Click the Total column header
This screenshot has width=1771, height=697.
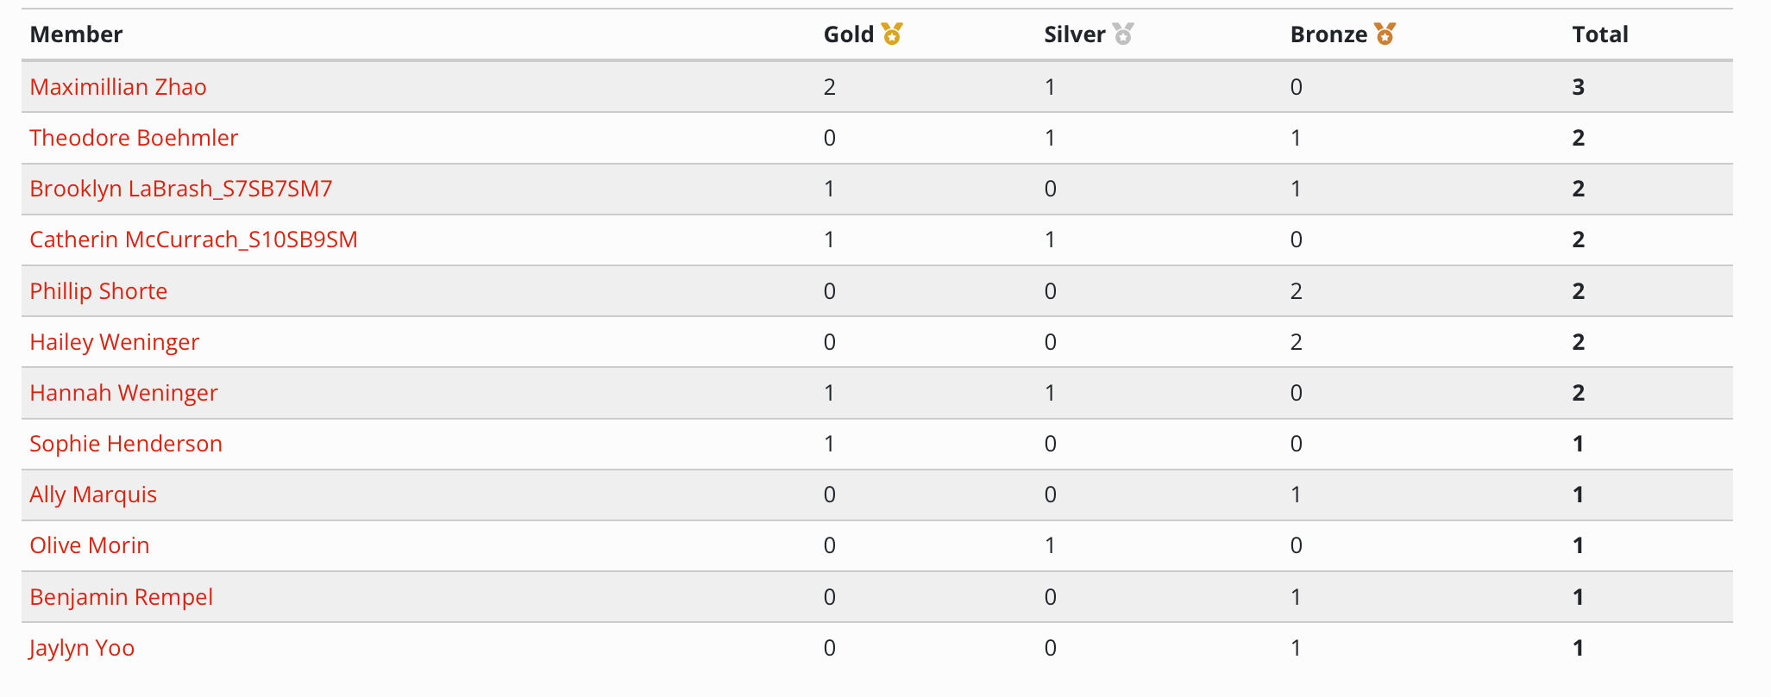tap(1600, 34)
